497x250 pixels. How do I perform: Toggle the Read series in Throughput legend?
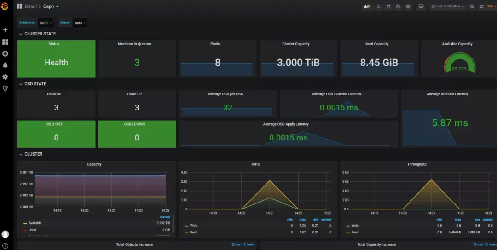coord(355,232)
